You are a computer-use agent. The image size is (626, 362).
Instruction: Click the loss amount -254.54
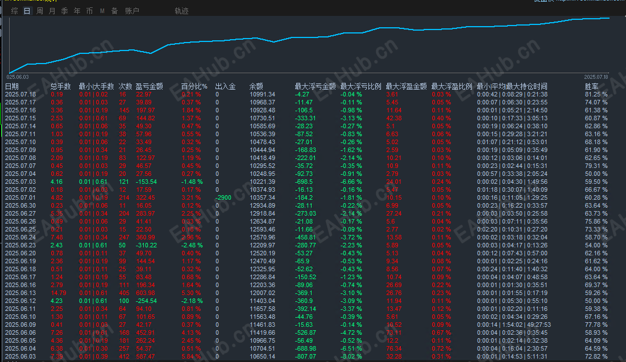(x=146, y=301)
